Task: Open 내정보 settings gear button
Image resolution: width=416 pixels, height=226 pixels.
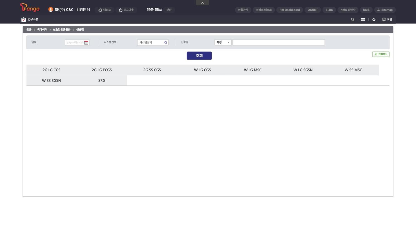Action: 104,10
